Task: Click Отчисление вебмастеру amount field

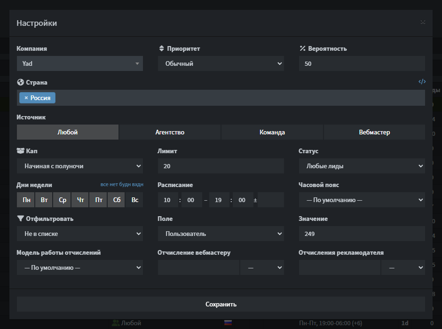Action: (x=198, y=267)
